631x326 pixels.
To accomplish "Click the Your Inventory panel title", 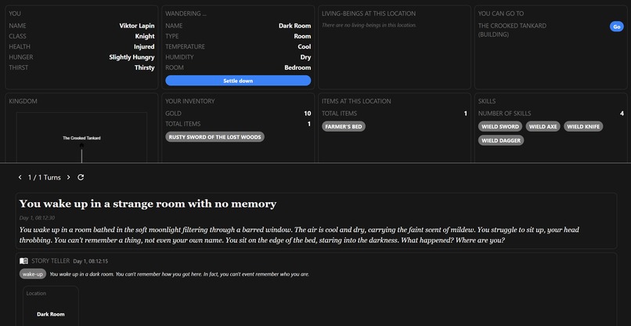I will coord(190,101).
